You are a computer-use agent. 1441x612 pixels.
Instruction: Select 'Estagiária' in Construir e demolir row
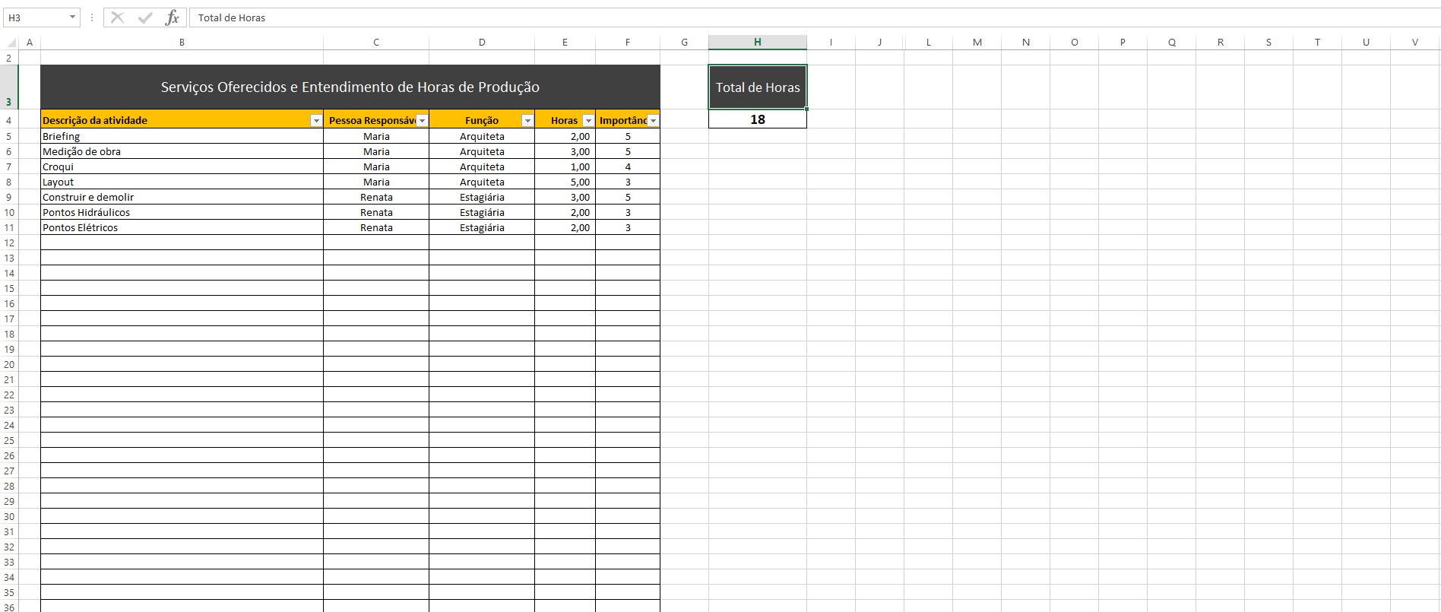click(482, 197)
